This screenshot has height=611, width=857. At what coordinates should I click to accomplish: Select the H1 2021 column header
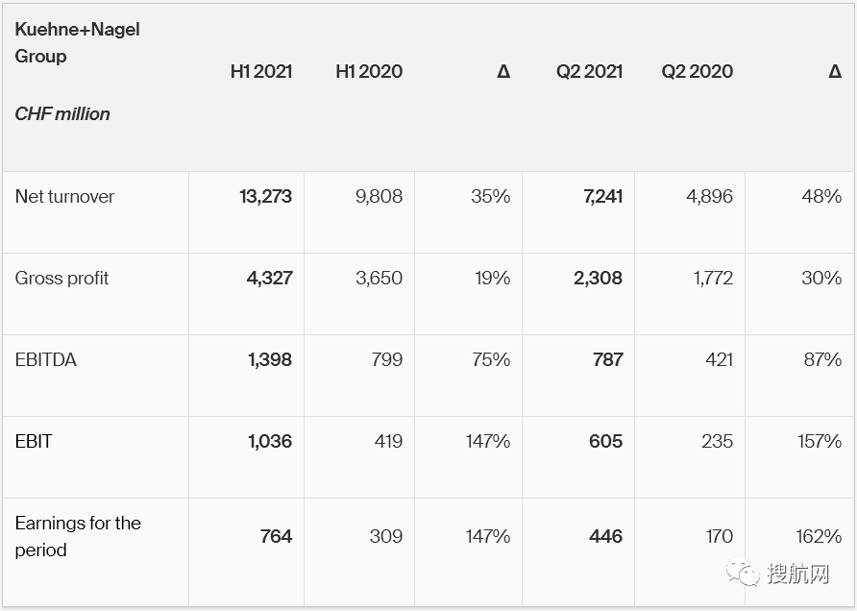tap(261, 71)
